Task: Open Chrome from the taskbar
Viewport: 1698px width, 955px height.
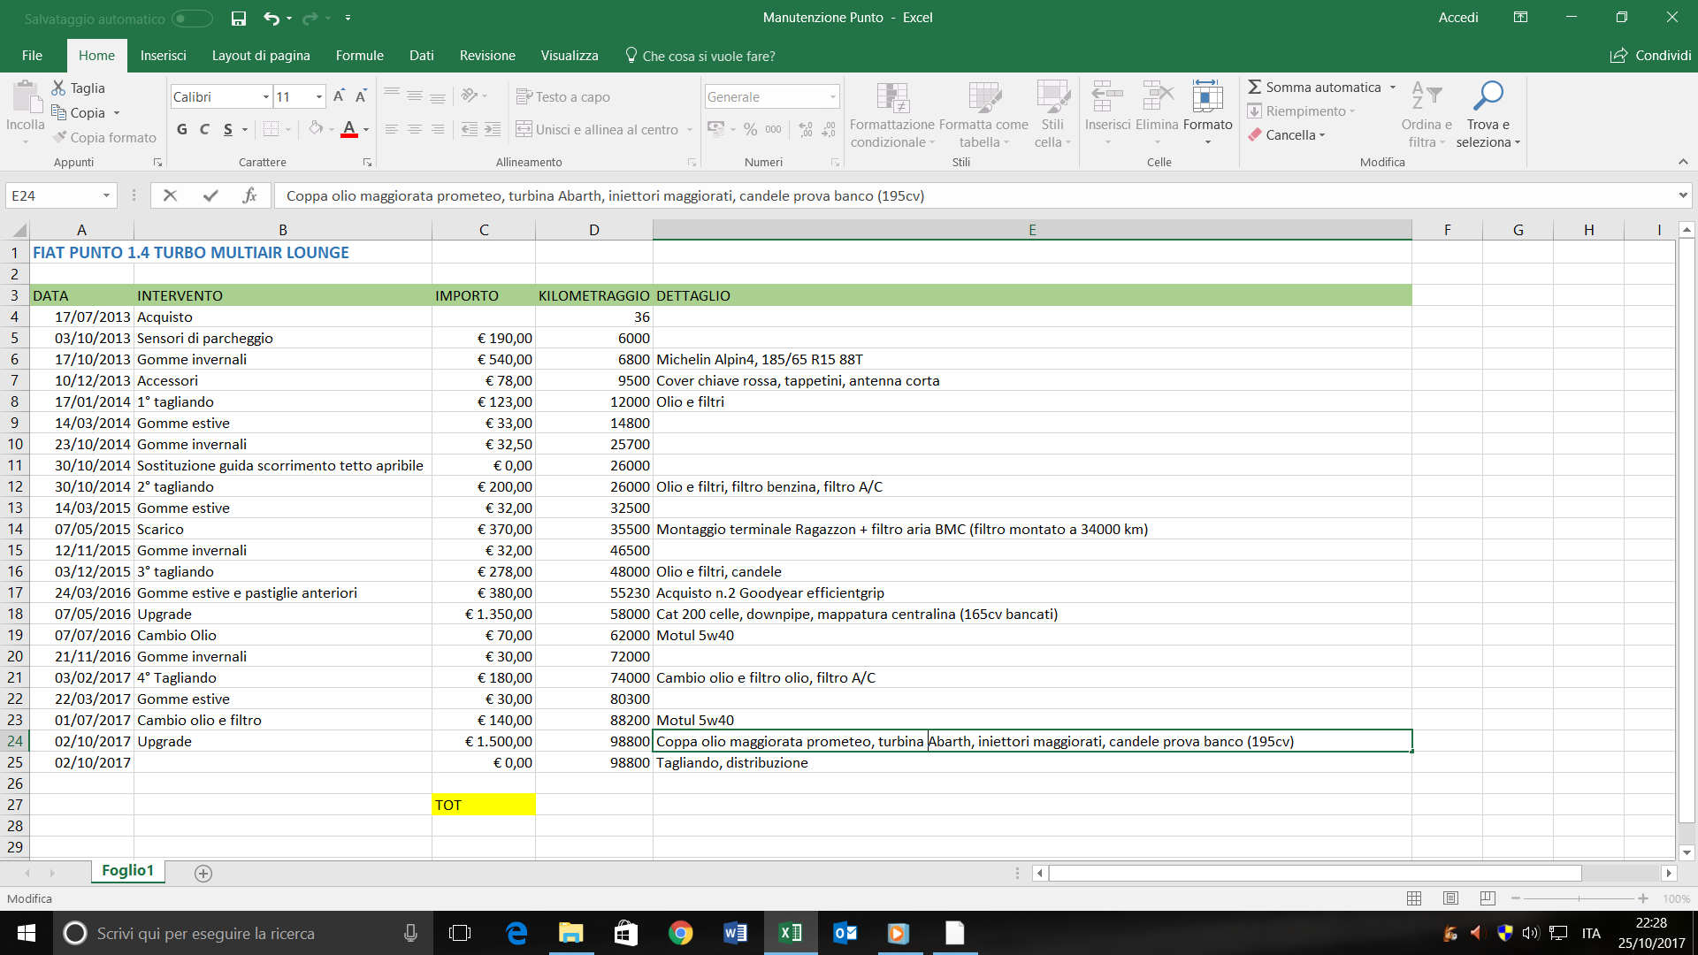Action: coord(680,933)
